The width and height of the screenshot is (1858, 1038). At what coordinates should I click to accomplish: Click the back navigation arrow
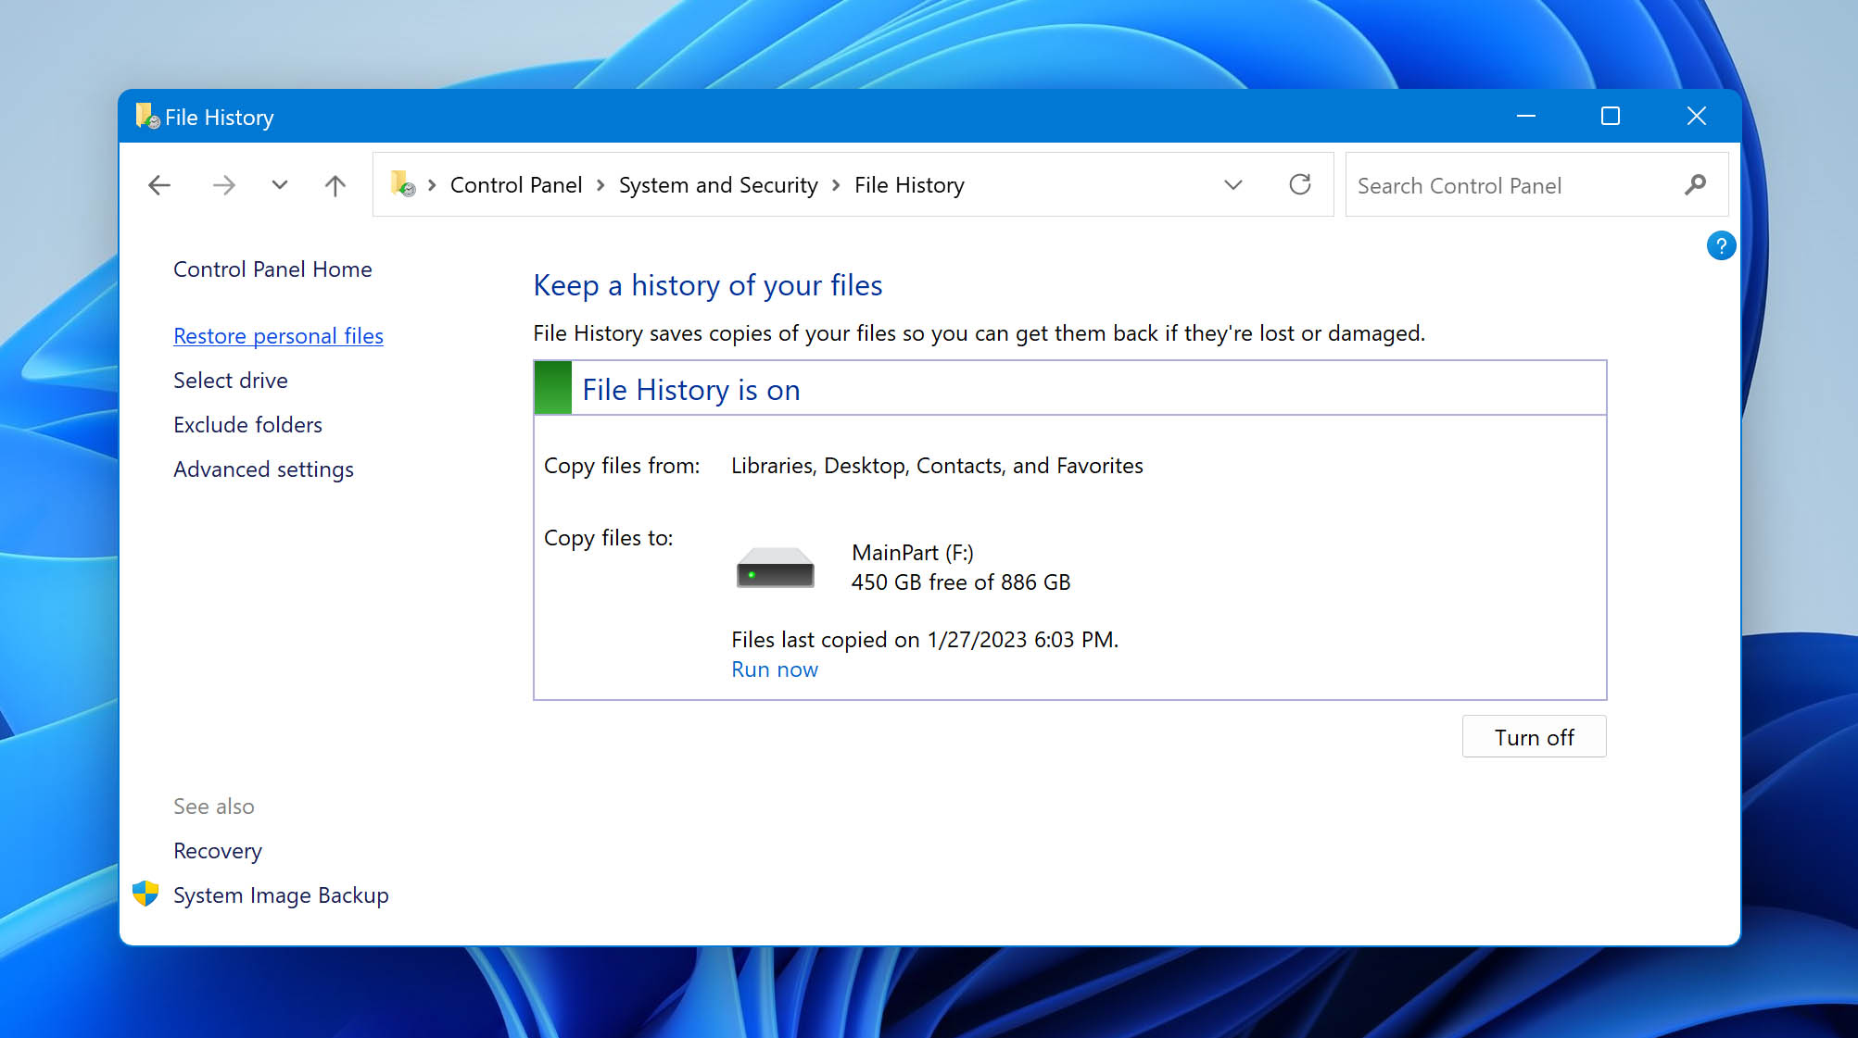(x=158, y=185)
